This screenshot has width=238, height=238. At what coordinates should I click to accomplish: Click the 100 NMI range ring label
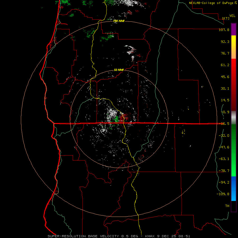tap(119, 21)
